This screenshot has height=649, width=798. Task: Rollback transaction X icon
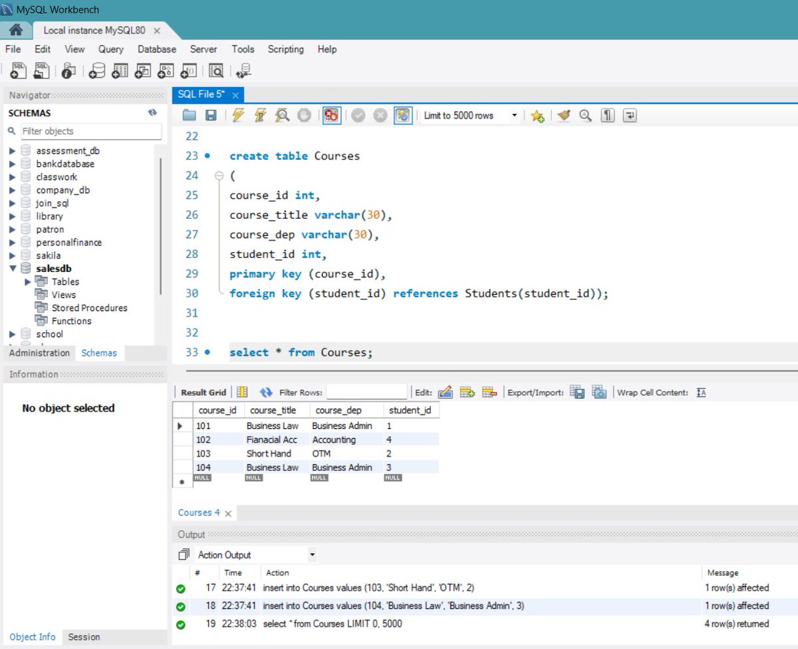point(380,116)
